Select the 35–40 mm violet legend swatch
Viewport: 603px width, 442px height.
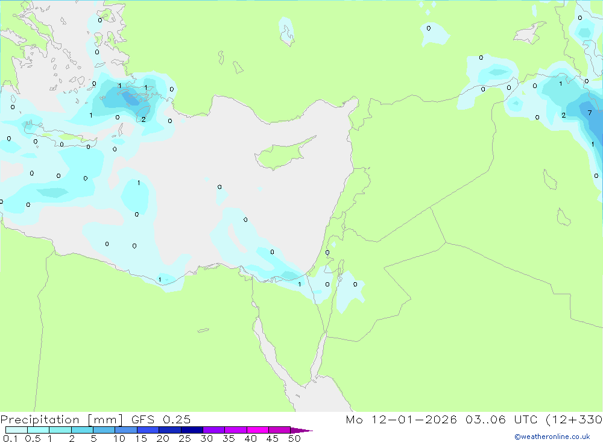pyautogui.click(x=236, y=430)
